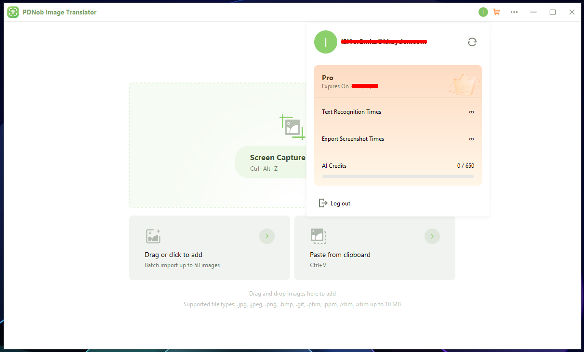Refresh account info with the sync icon
The height and width of the screenshot is (352, 584).
click(x=472, y=42)
